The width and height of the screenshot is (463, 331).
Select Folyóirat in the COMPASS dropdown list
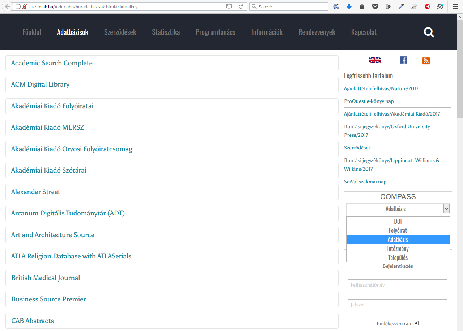tap(398, 230)
